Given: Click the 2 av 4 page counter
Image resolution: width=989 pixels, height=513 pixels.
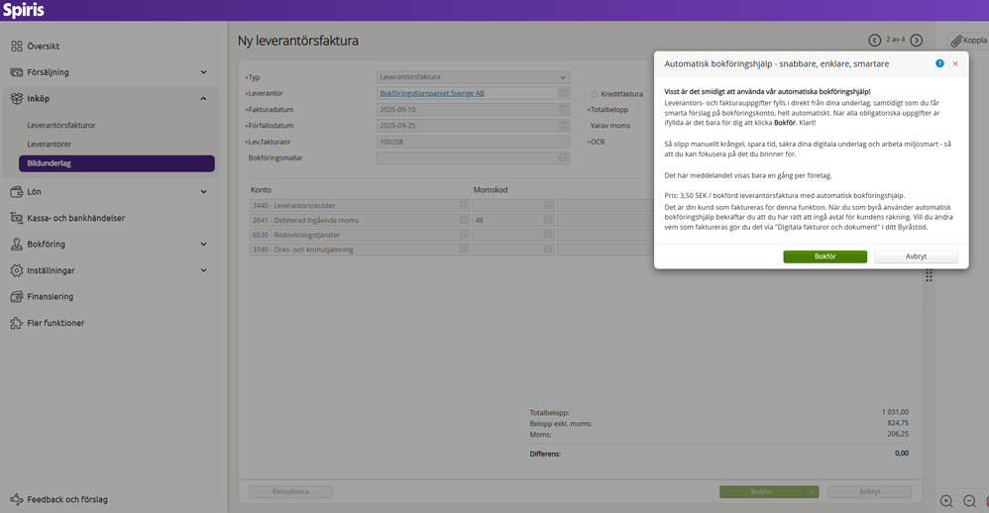Looking at the screenshot, I should pyautogui.click(x=896, y=40).
